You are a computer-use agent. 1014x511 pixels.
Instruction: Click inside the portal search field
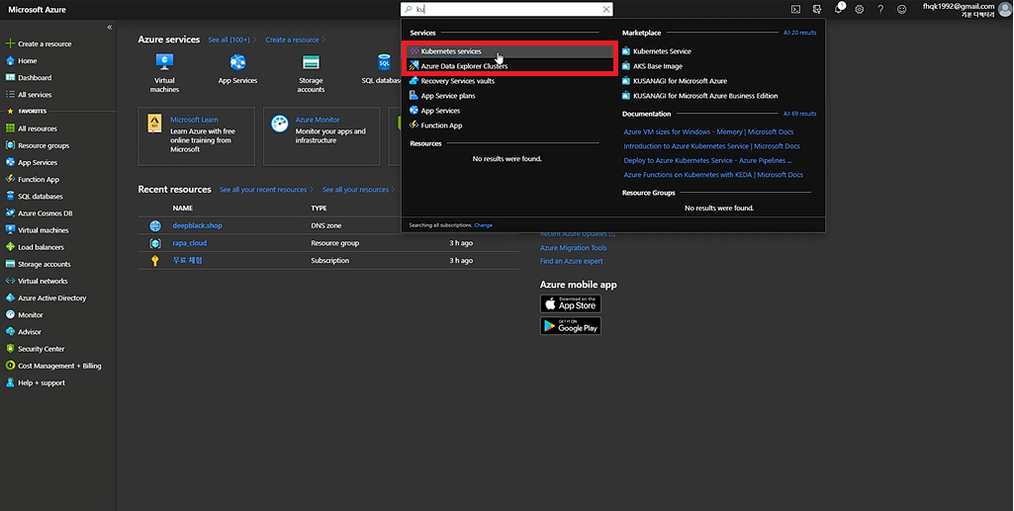click(507, 9)
